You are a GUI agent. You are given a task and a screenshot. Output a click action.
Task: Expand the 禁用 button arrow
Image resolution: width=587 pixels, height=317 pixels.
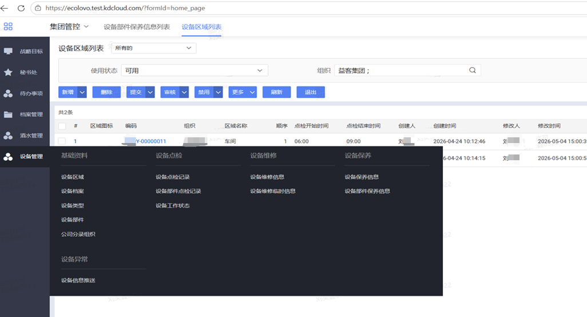coord(218,92)
